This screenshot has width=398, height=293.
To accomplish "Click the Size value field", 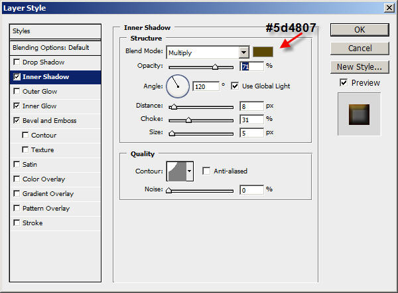I will pos(252,133).
